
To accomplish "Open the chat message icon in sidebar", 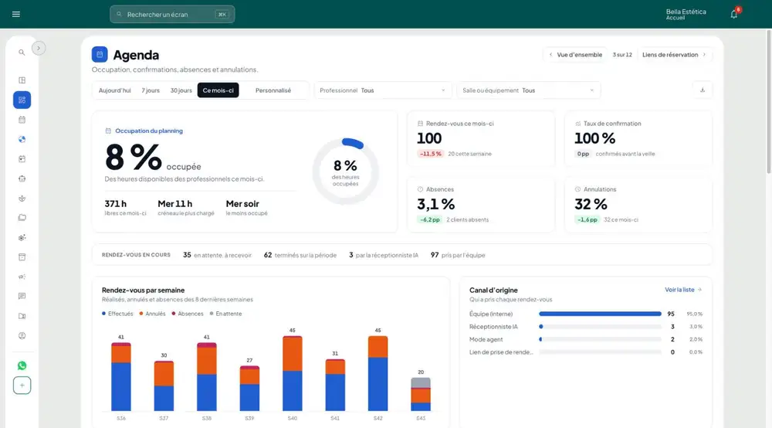I will [22, 296].
